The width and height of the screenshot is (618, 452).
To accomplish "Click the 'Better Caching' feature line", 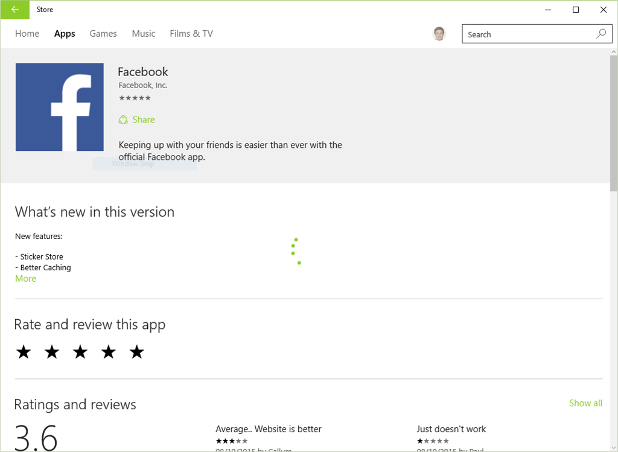I will 43,267.
